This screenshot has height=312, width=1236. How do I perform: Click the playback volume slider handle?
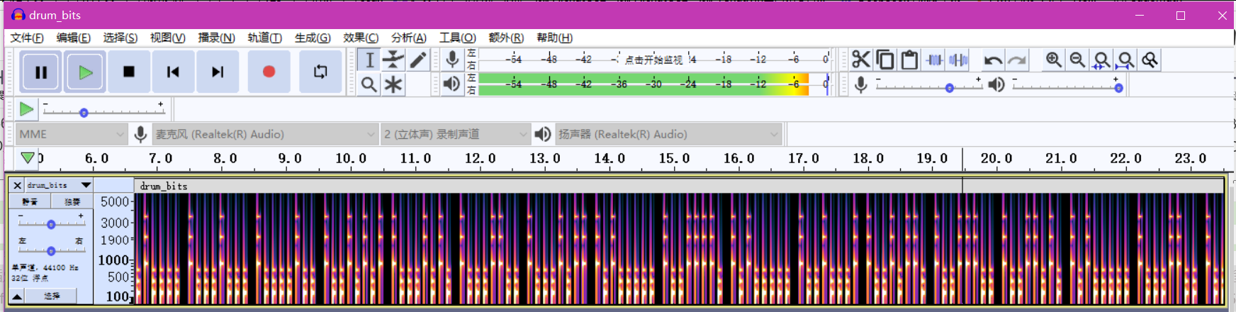click(1118, 88)
